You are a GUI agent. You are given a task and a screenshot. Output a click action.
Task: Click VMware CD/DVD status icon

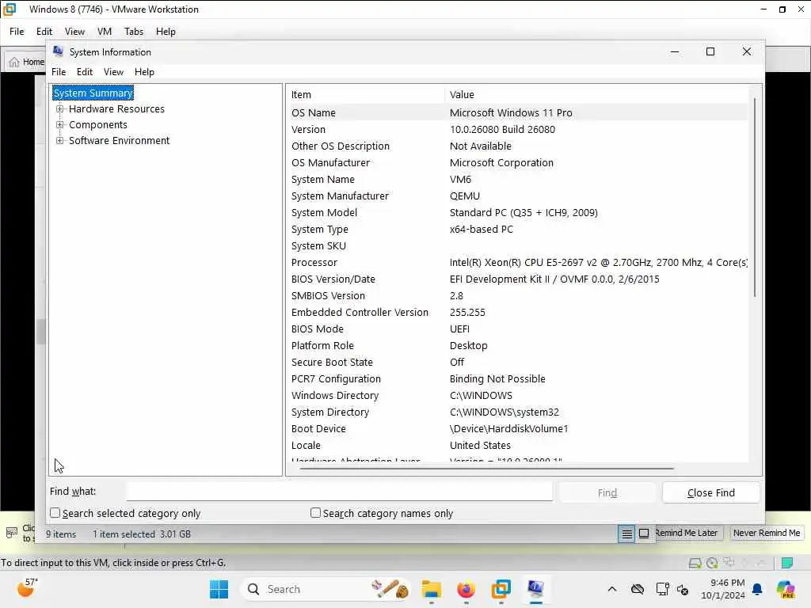[x=712, y=563]
